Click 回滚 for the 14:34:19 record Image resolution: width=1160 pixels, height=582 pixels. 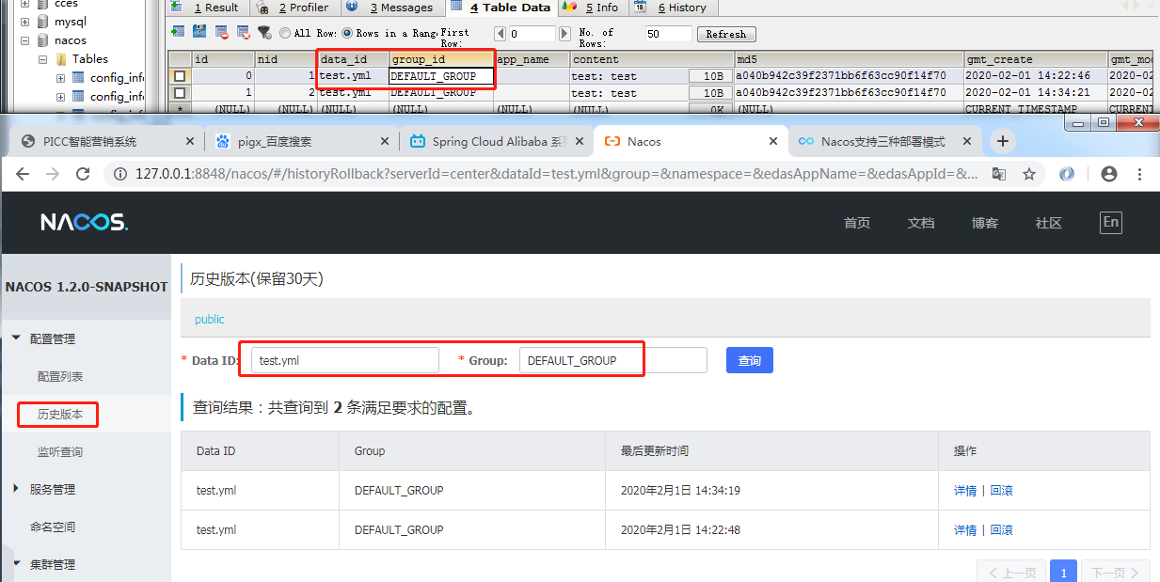[x=1001, y=490]
